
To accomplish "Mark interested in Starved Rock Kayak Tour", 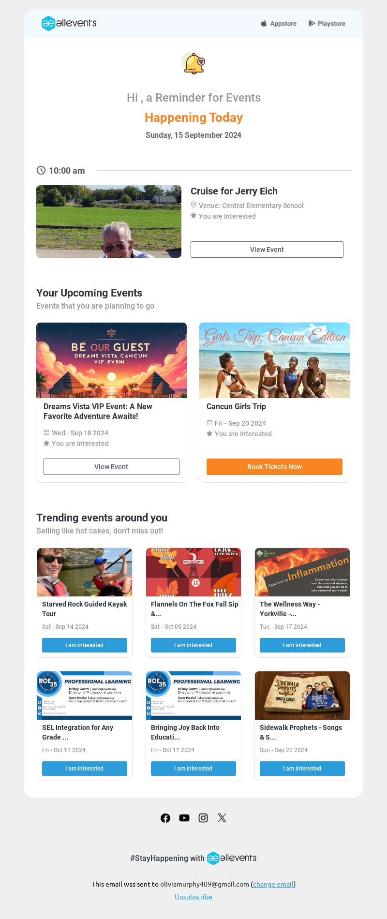I will click(85, 645).
